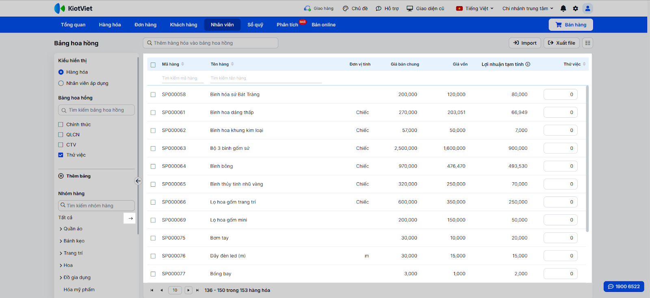Click the vertical scrollbar of product table

587,158
